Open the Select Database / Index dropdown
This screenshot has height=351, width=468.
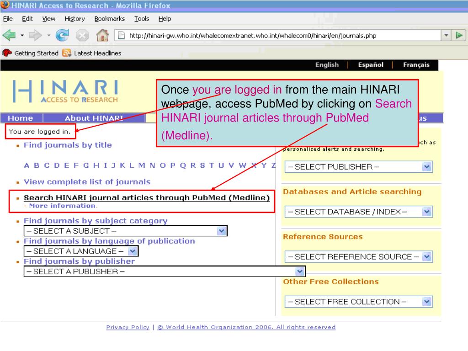[x=359, y=212]
